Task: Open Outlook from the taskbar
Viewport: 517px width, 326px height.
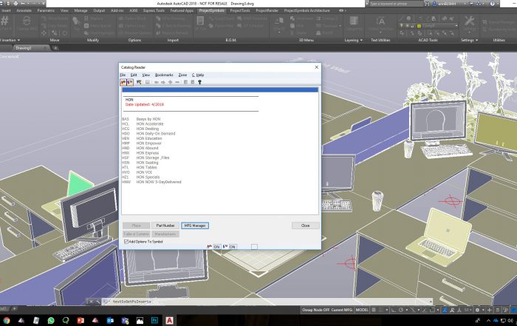Action: [110, 320]
